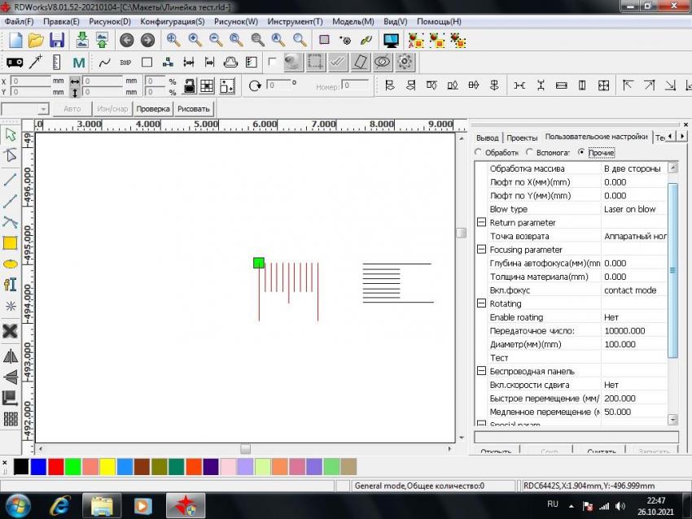Click the 'Проверка' button

click(152, 109)
